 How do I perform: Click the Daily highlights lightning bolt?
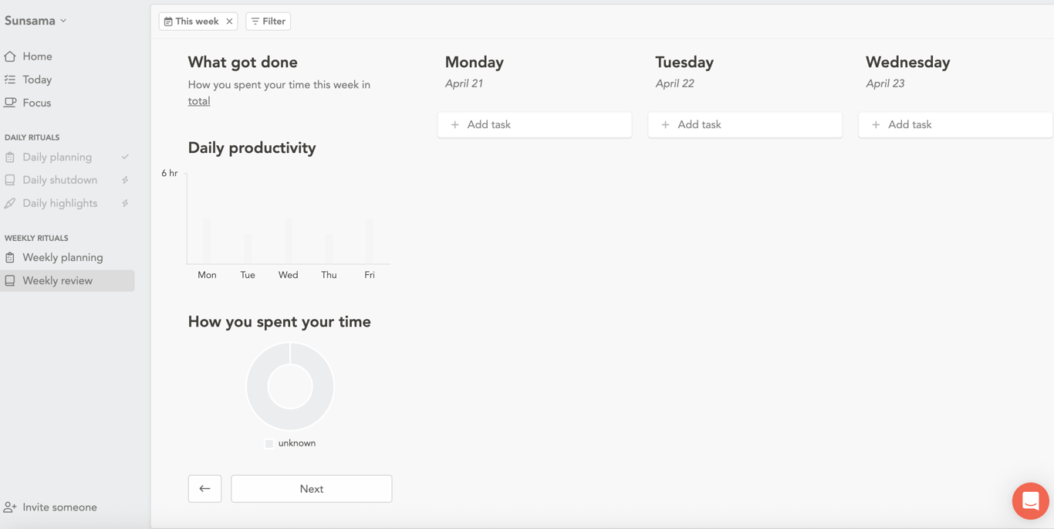(x=125, y=203)
